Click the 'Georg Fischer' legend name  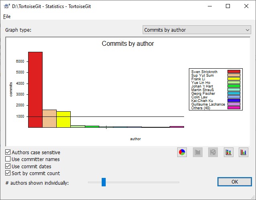pos(203,94)
